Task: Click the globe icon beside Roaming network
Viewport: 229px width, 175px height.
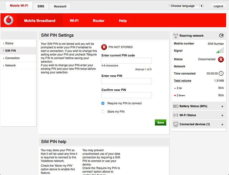Action: [x=221, y=36]
